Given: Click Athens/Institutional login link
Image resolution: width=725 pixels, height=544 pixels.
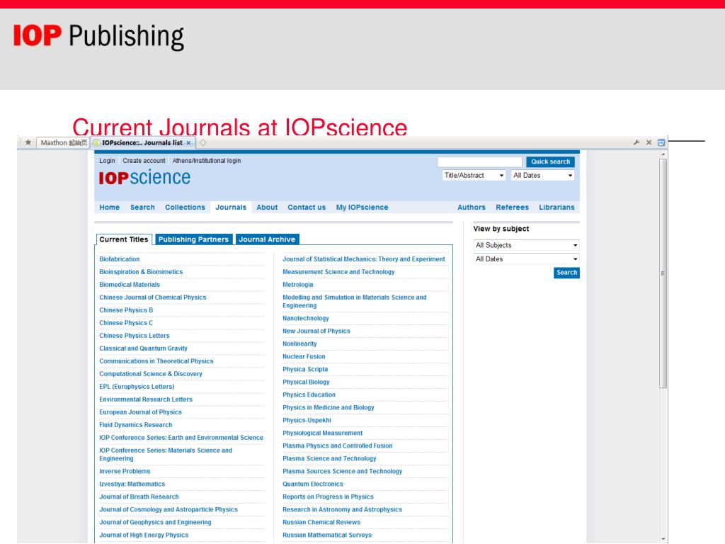Looking at the screenshot, I should (207, 161).
